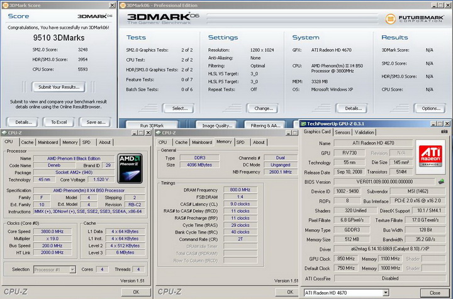
Task: Click the NB Frequency 2600.1 MHz value
Action: tap(280, 172)
